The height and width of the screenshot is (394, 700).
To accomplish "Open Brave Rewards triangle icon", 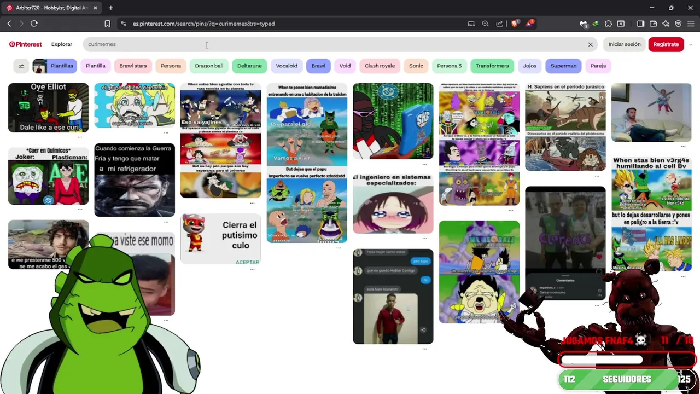I will (529, 23).
